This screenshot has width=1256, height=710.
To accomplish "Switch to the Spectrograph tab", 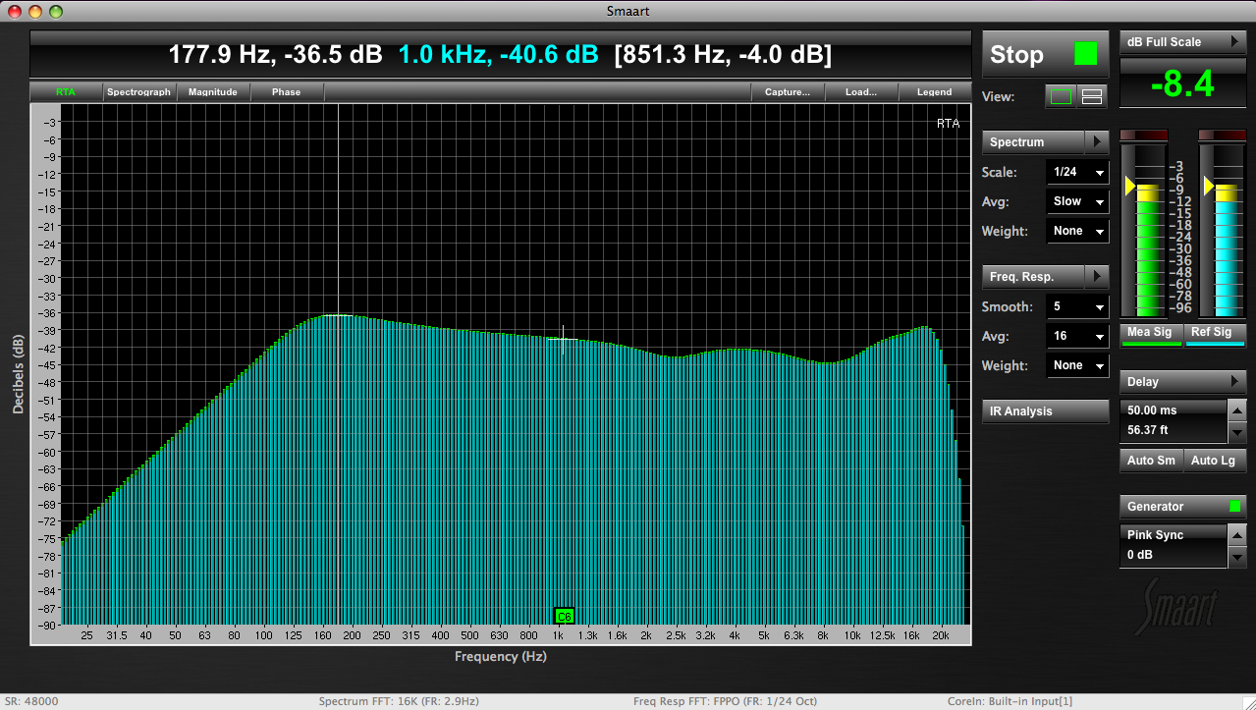I will coord(138,92).
